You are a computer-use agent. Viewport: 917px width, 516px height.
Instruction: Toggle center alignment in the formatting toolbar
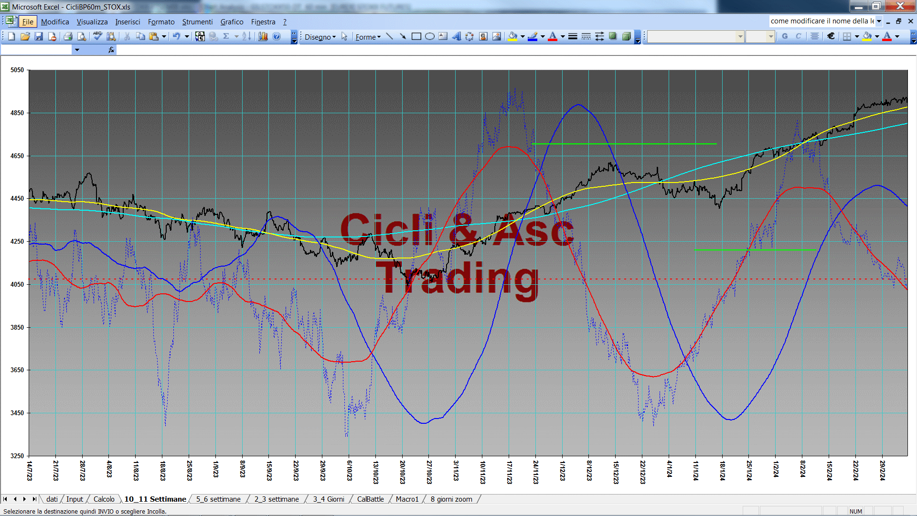click(815, 36)
